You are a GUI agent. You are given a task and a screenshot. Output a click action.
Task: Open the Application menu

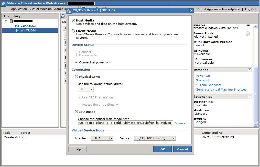coord(19,9)
